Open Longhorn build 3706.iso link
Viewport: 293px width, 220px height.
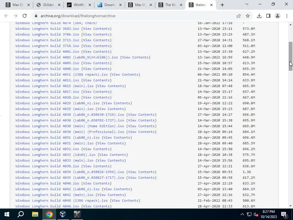tap(47, 34)
